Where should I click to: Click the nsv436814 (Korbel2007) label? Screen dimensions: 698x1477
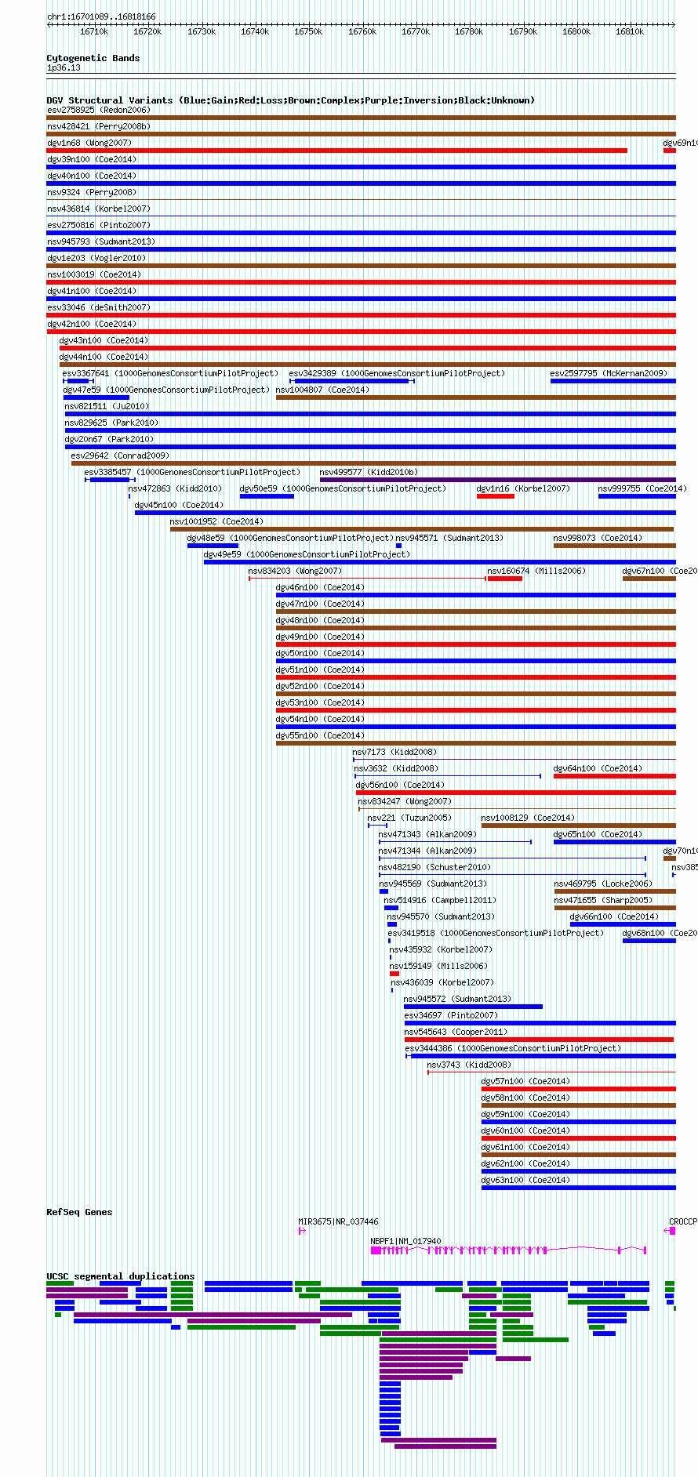point(98,209)
